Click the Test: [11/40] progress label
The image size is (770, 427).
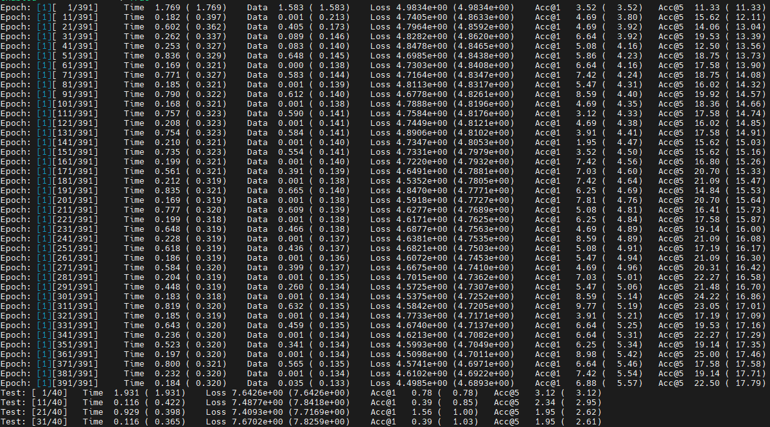point(34,403)
